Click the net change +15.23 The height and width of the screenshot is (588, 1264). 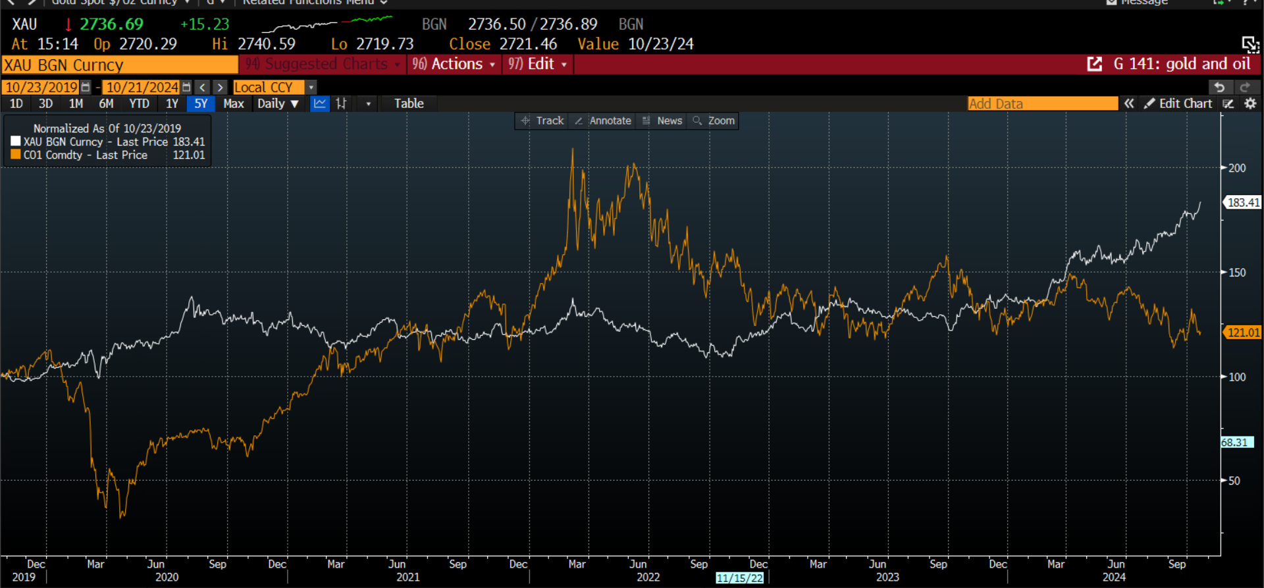(x=205, y=24)
